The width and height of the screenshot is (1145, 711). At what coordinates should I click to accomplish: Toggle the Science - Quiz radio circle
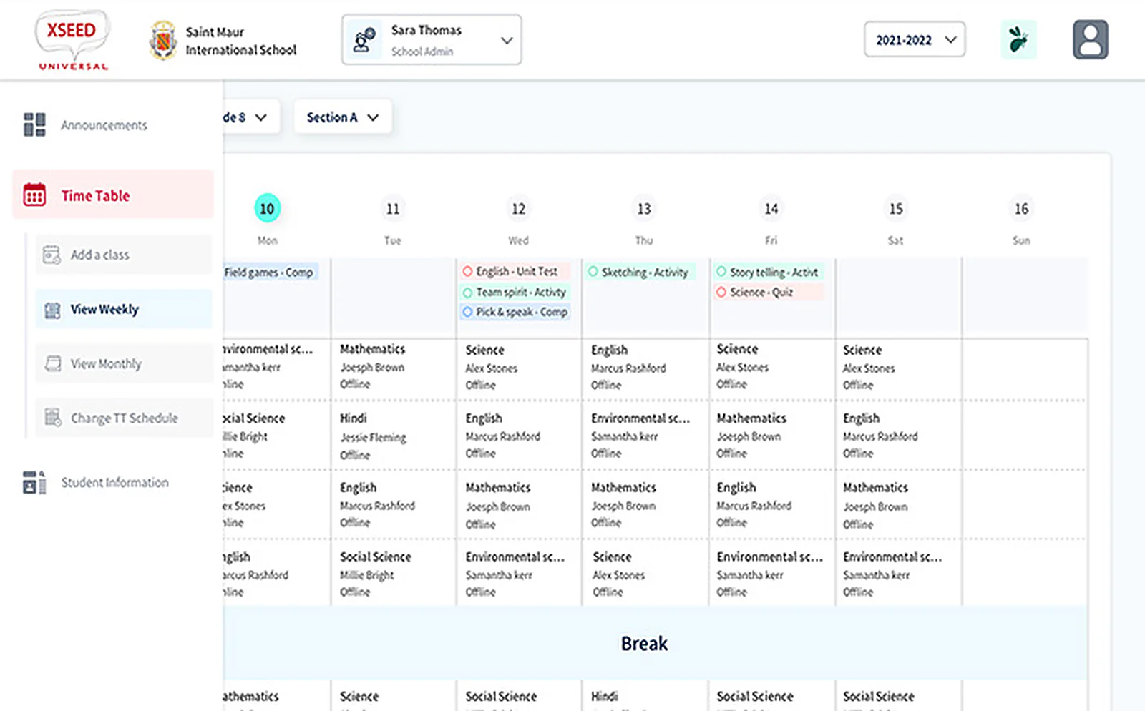pos(721,292)
